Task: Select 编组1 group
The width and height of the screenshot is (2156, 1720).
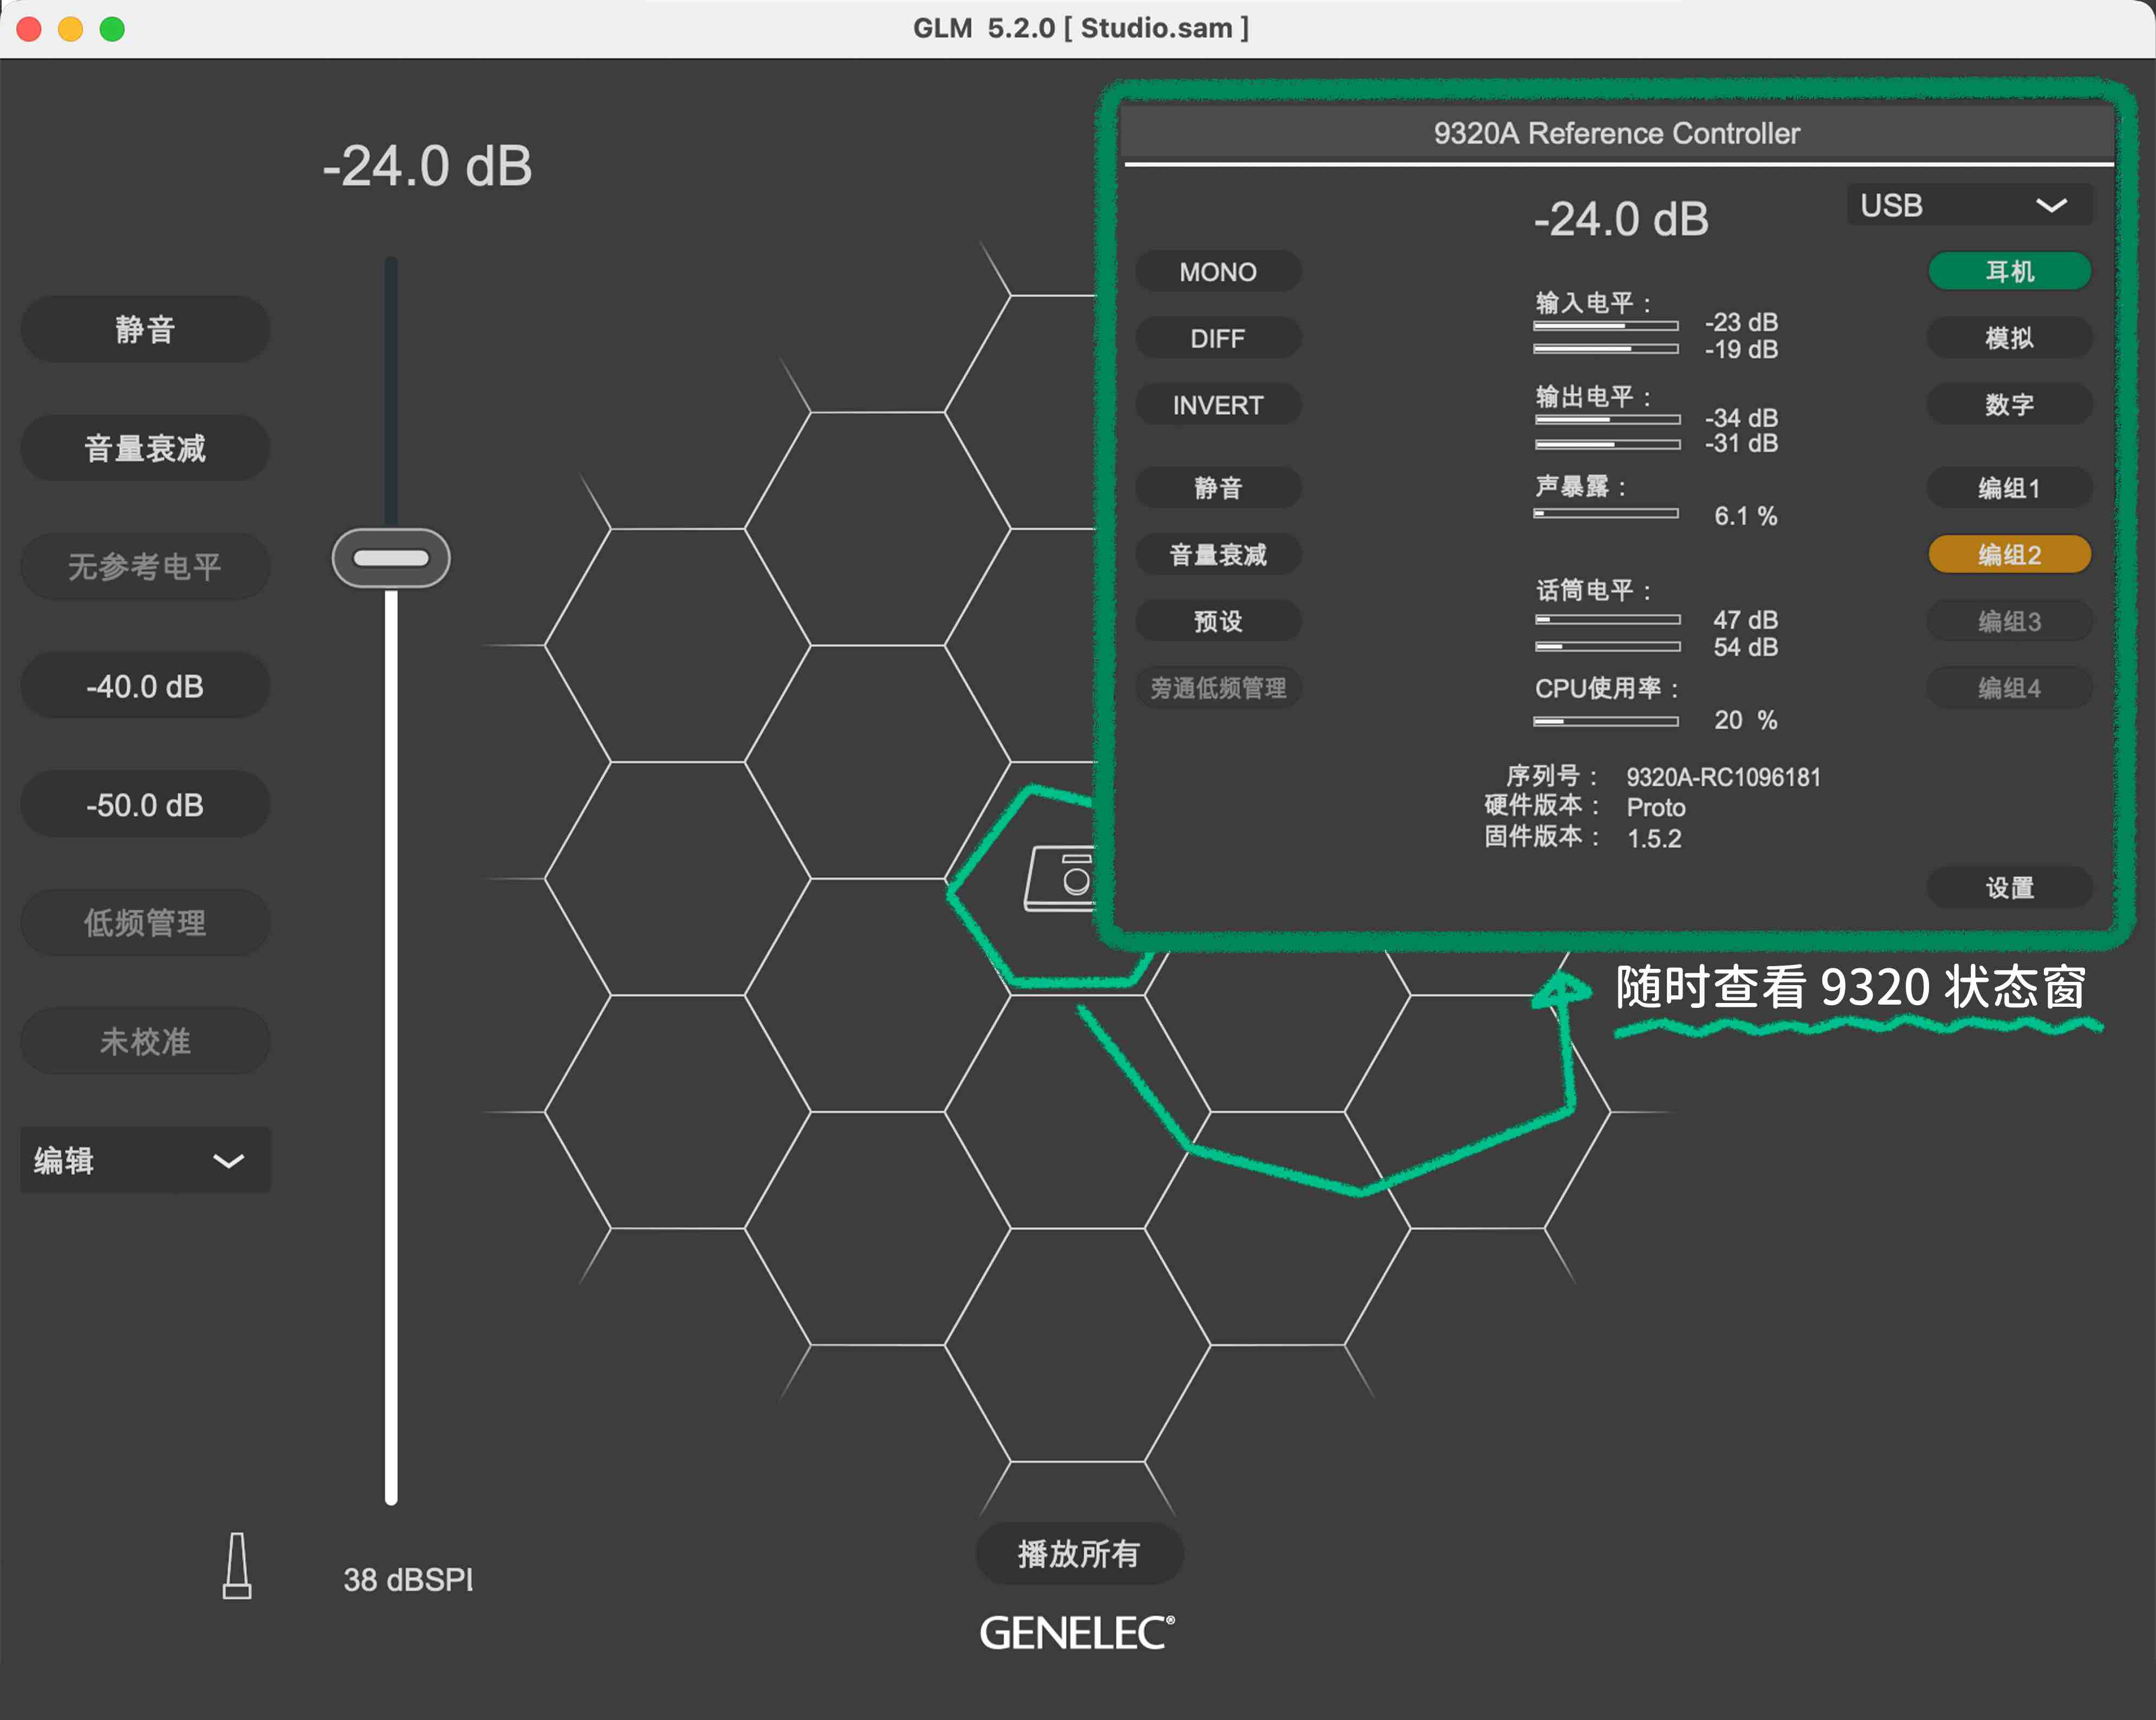Action: pos(2009,488)
